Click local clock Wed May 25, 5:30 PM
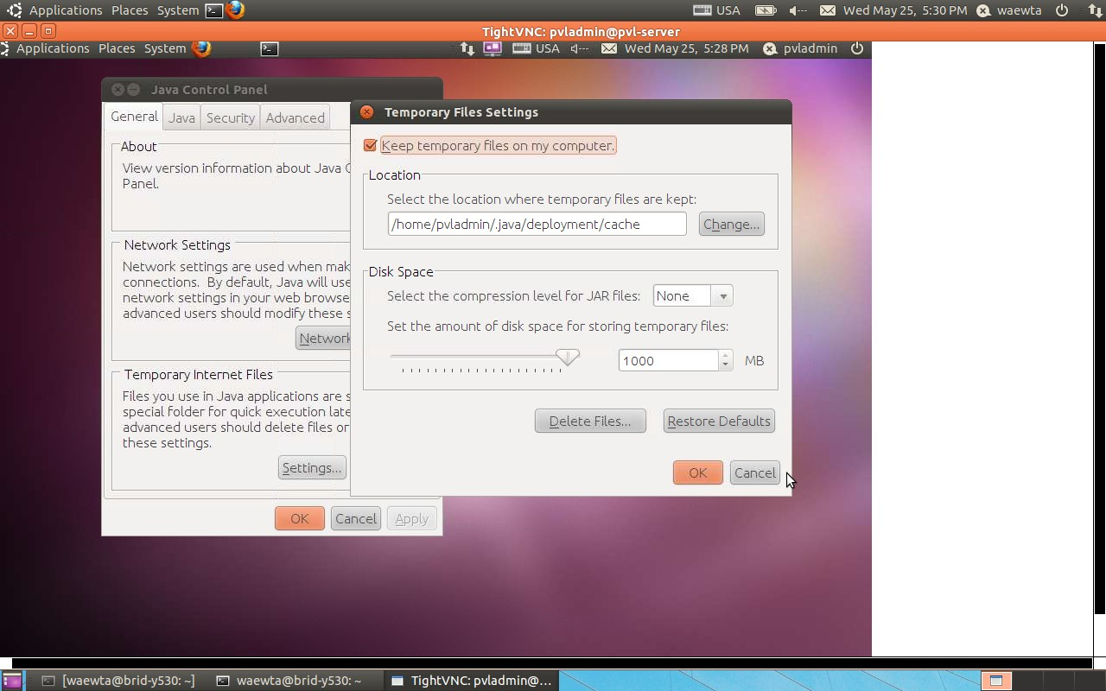The height and width of the screenshot is (691, 1106). [x=905, y=10]
